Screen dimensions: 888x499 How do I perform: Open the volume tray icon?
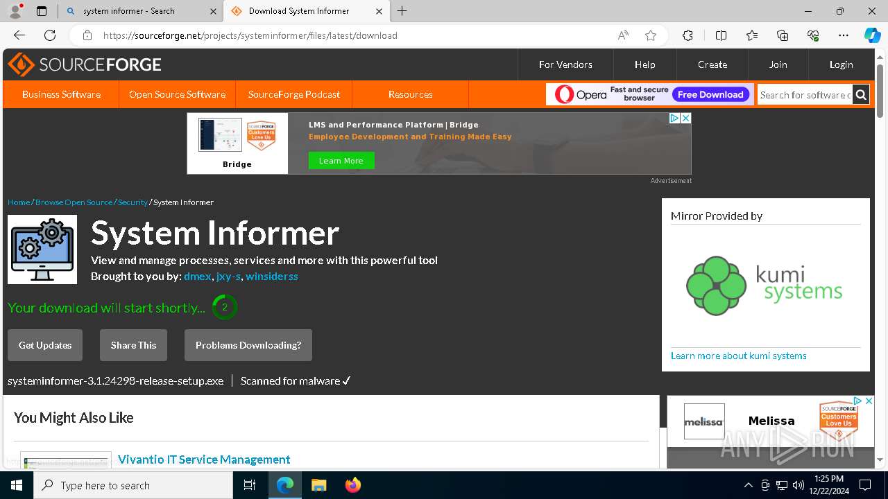pyautogui.click(x=799, y=485)
